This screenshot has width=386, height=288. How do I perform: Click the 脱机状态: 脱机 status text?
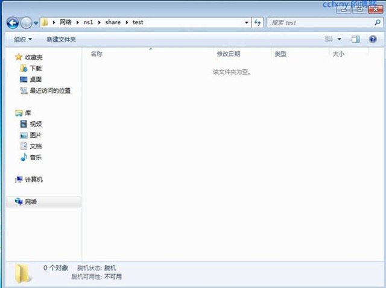pyautogui.click(x=96, y=268)
